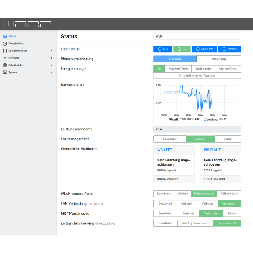The width and height of the screenshot is (253, 253).
Task: Click WB-RIGHT '0,000 A zugeteilt' text
Action: [x=213, y=170]
